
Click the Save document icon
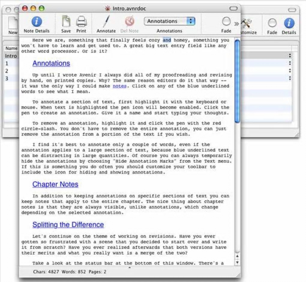click(66, 21)
